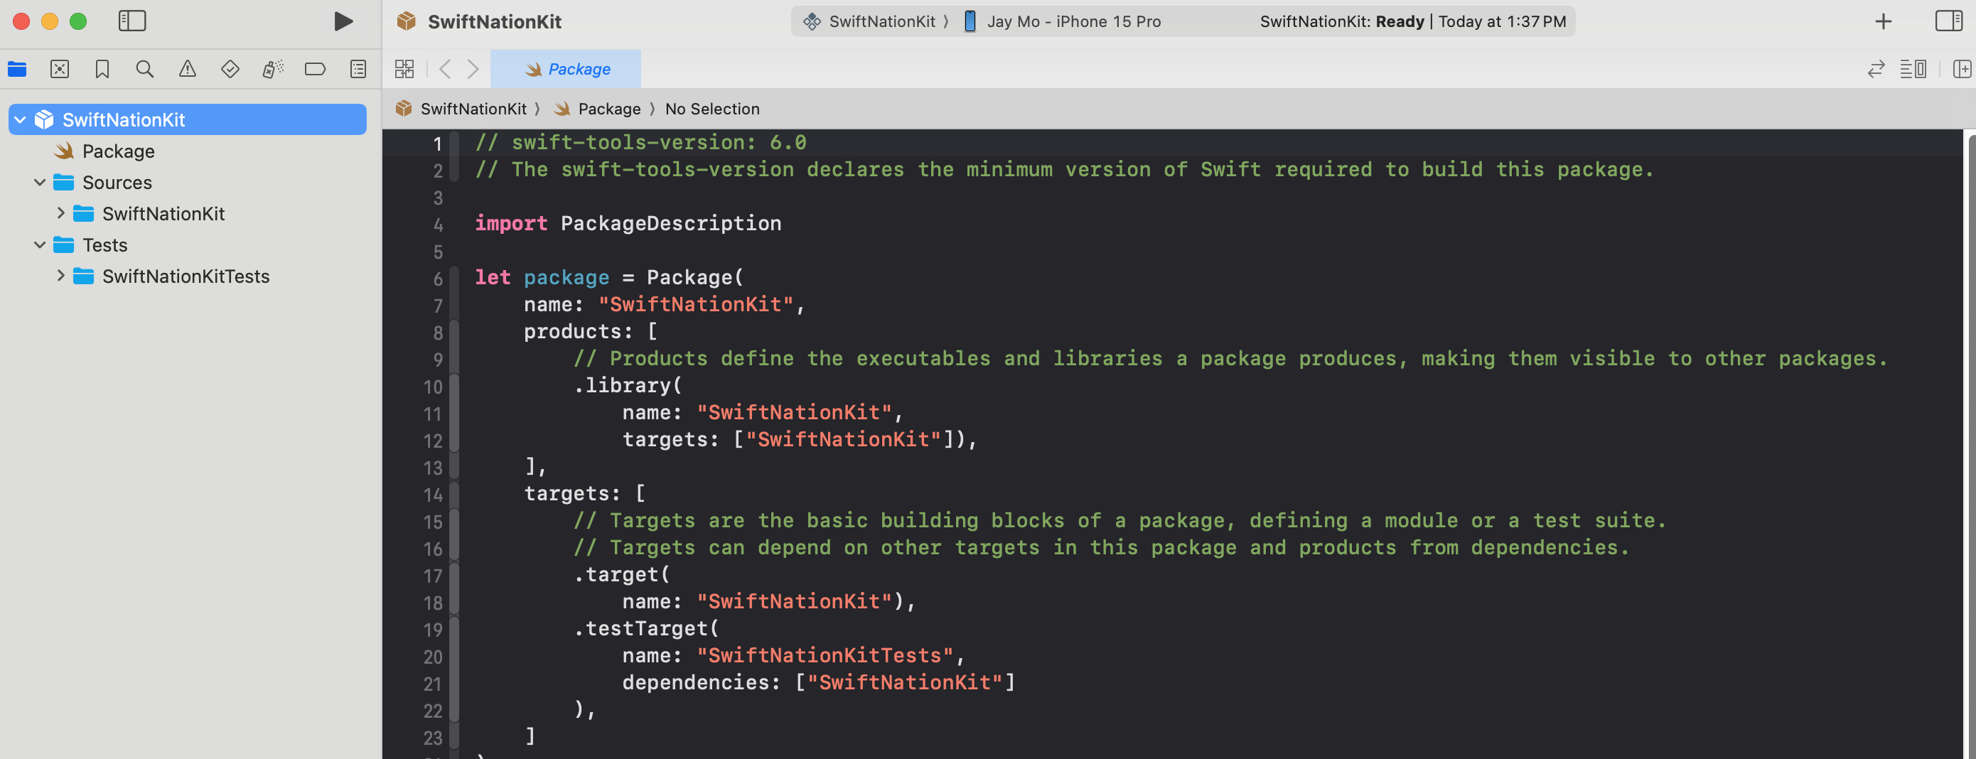Toggle the inspector panel on the right

pyautogui.click(x=1948, y=21)
